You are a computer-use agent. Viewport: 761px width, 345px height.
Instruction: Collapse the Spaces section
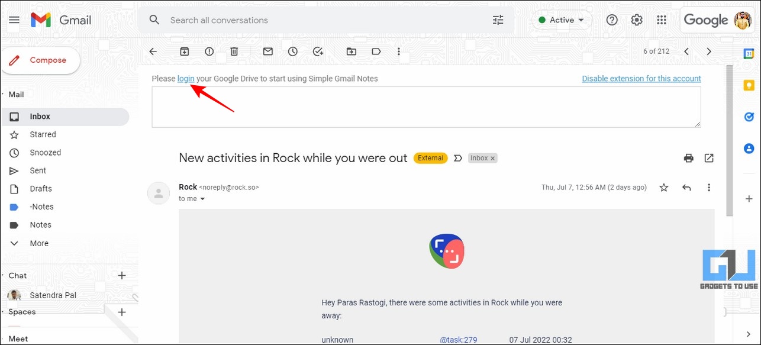[x=4, y=312]
